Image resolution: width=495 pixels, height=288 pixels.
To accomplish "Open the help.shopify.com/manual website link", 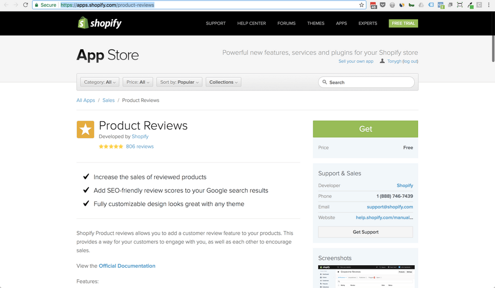I will (384, 217).
